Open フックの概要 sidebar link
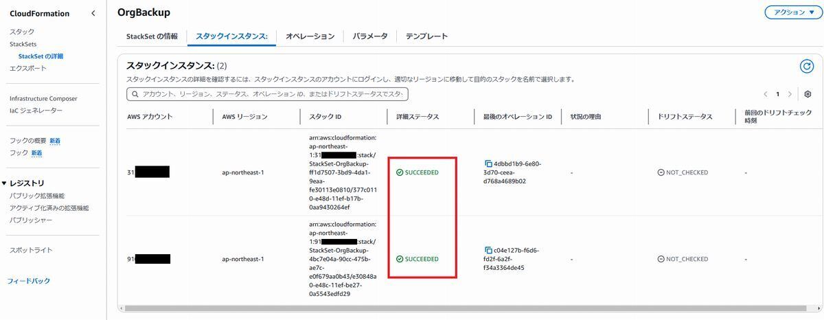The image size is (824, 320). tap(28, 141)
